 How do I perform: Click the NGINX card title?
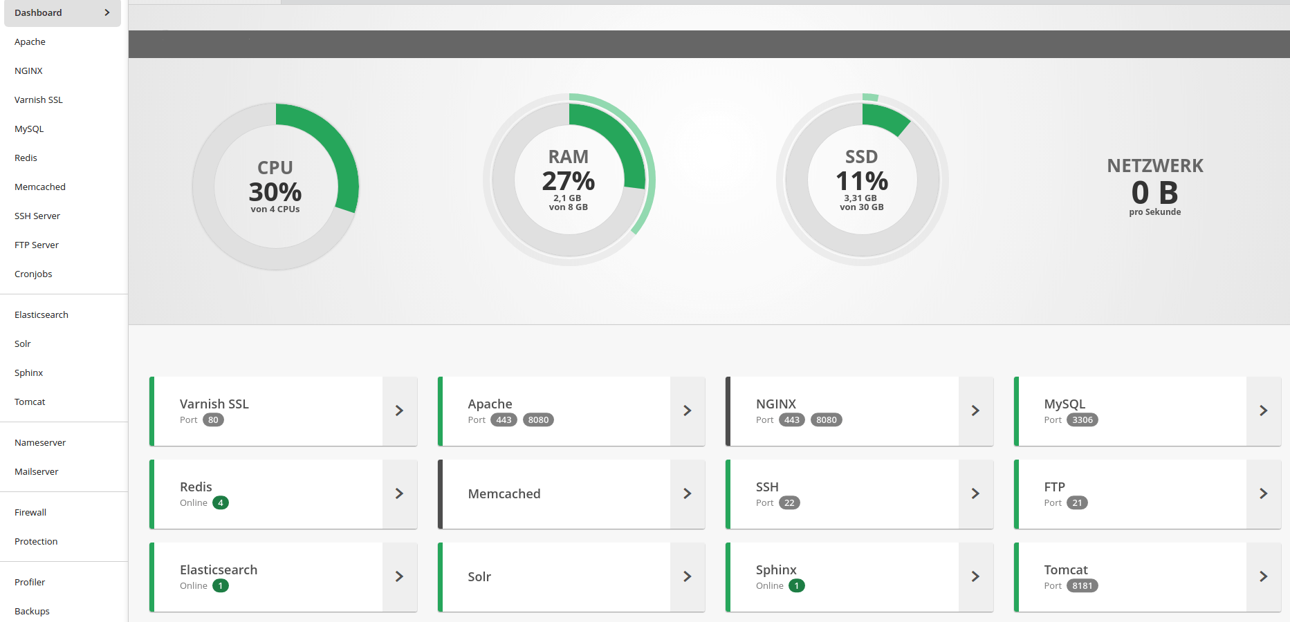[x=776, y=404]
